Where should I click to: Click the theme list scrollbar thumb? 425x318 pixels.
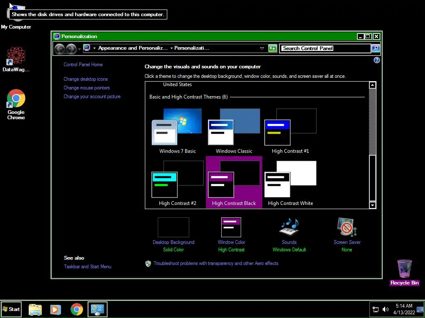[x=372, y=178]
